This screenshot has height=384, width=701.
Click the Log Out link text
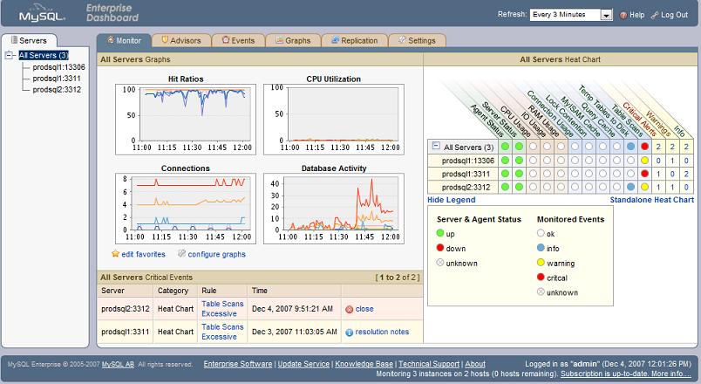674,15
